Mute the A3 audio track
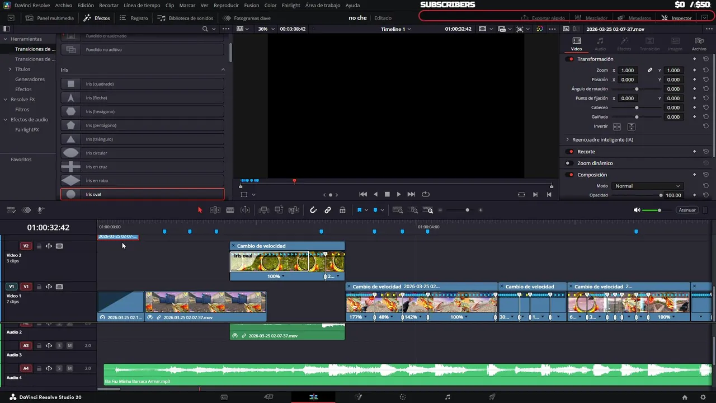Screen dimensions: 716x403 (x=69, y=345)
